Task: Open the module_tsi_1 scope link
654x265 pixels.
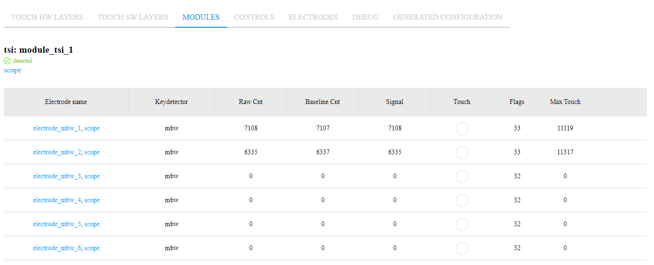Action: click(x=12, y=70)
